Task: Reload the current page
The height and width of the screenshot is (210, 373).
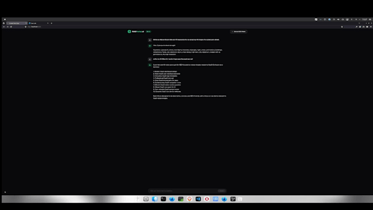Action: tap(11, 27)
